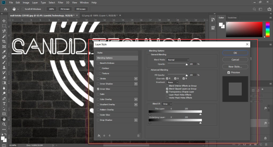Select the Healing Brush tool
The width and height of the screenshot is (273, 147).
click(x=4, y=57)
